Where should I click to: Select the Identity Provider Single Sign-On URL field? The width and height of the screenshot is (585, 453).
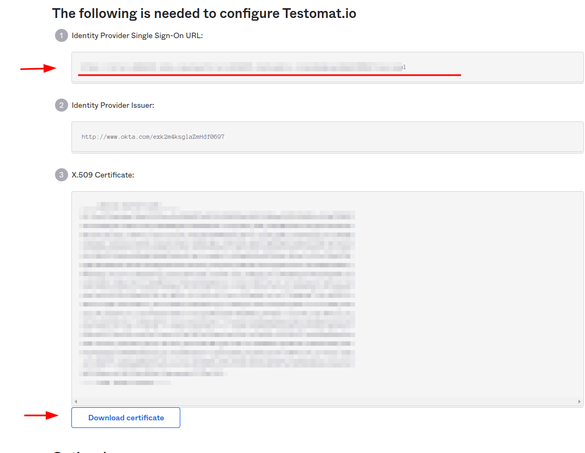[327, 67]
